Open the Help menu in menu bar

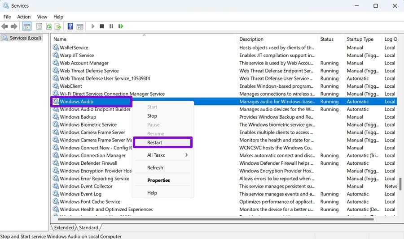(58, 17)
